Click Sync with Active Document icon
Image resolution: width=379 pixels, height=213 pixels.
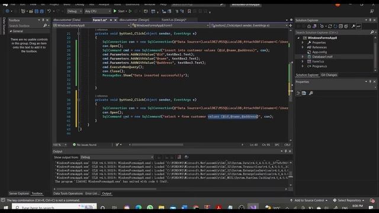tap(330, 26)
